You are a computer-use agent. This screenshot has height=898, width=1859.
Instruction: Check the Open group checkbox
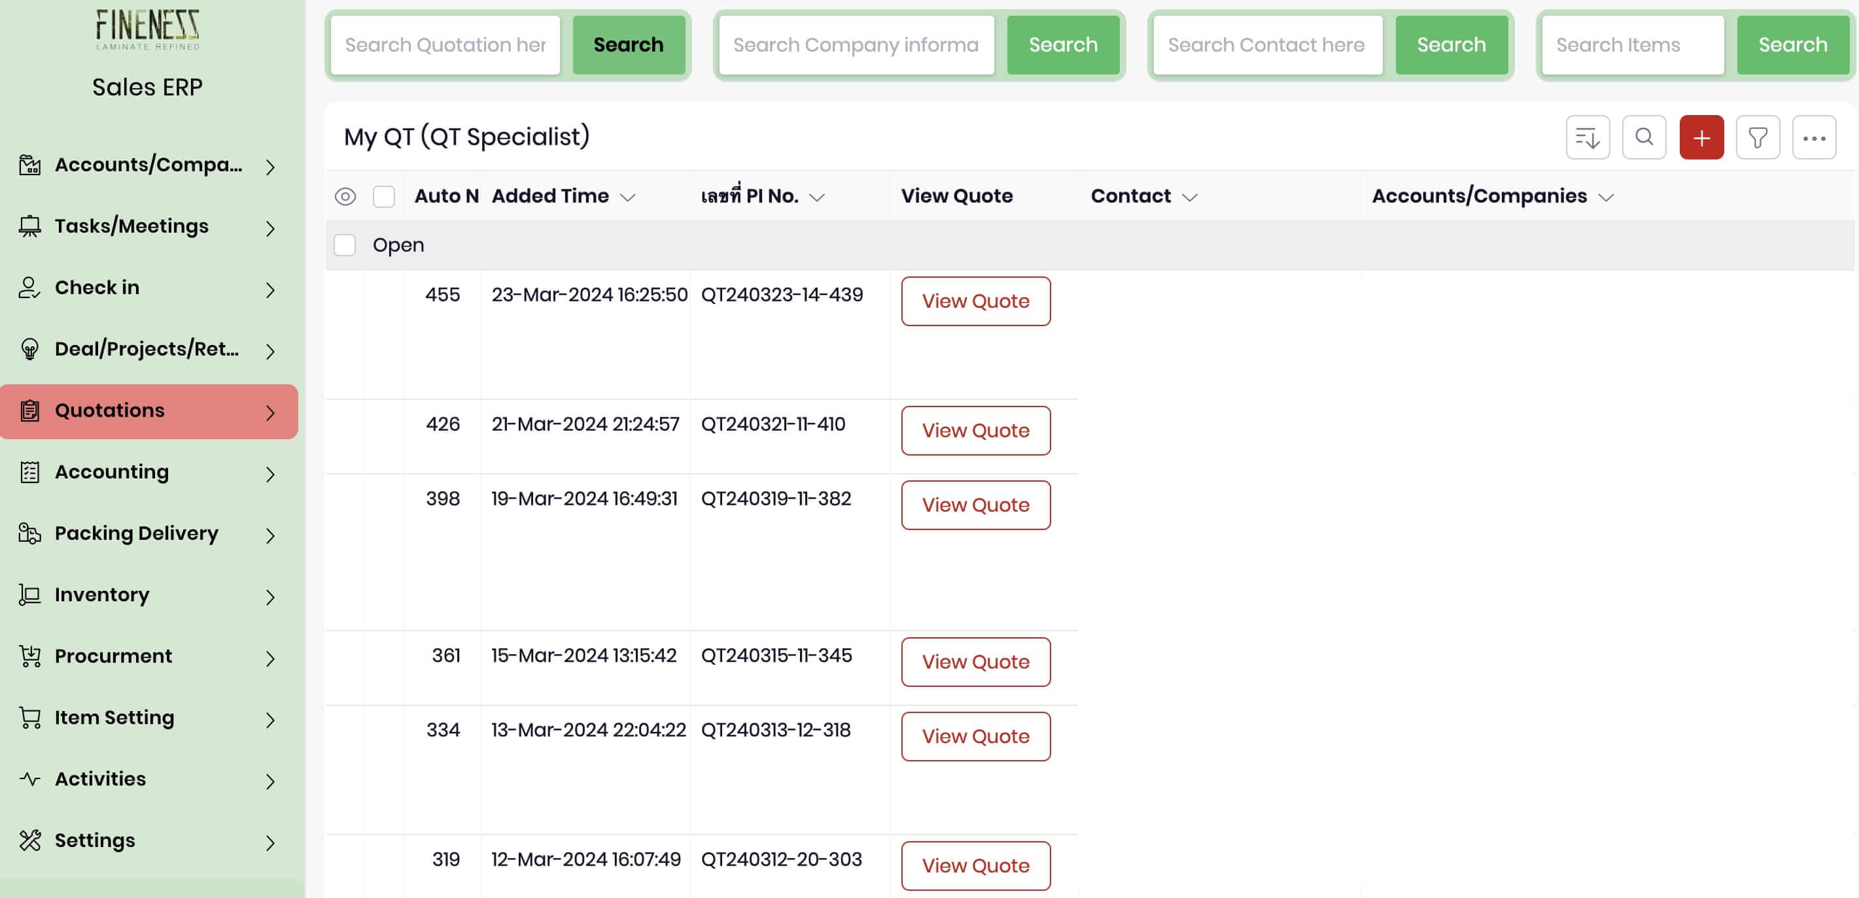pyautogui.click(x=345, y=245)
